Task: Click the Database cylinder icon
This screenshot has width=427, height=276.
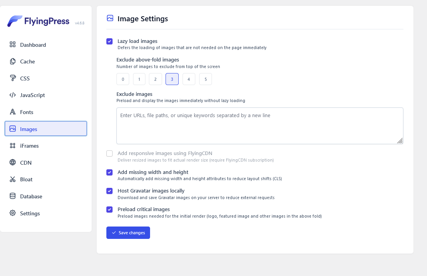Action: coord(12,196)
